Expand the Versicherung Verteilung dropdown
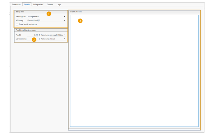The height and width of the screenshot is (140, 212). tap(65, 39)
